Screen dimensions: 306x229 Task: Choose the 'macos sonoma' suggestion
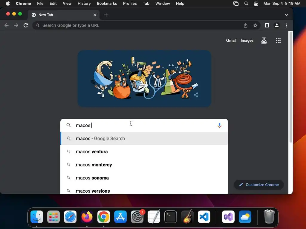(x=144, y=178)
